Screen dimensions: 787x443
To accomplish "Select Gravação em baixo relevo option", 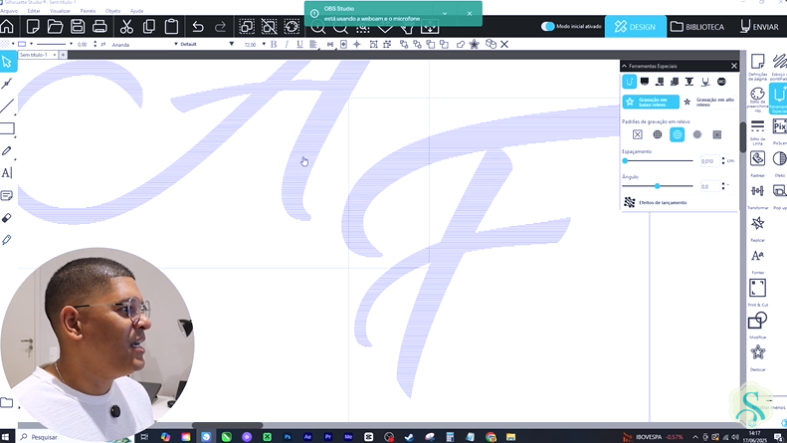I will 651,102.
